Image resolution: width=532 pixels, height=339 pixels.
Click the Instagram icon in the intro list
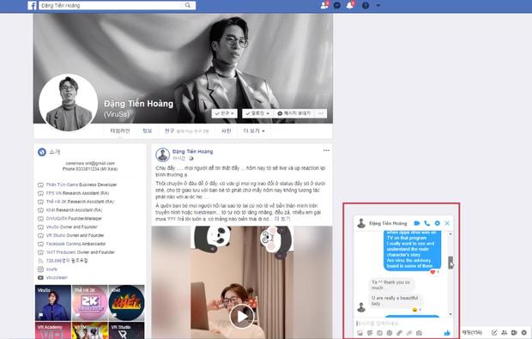(40, 269)
